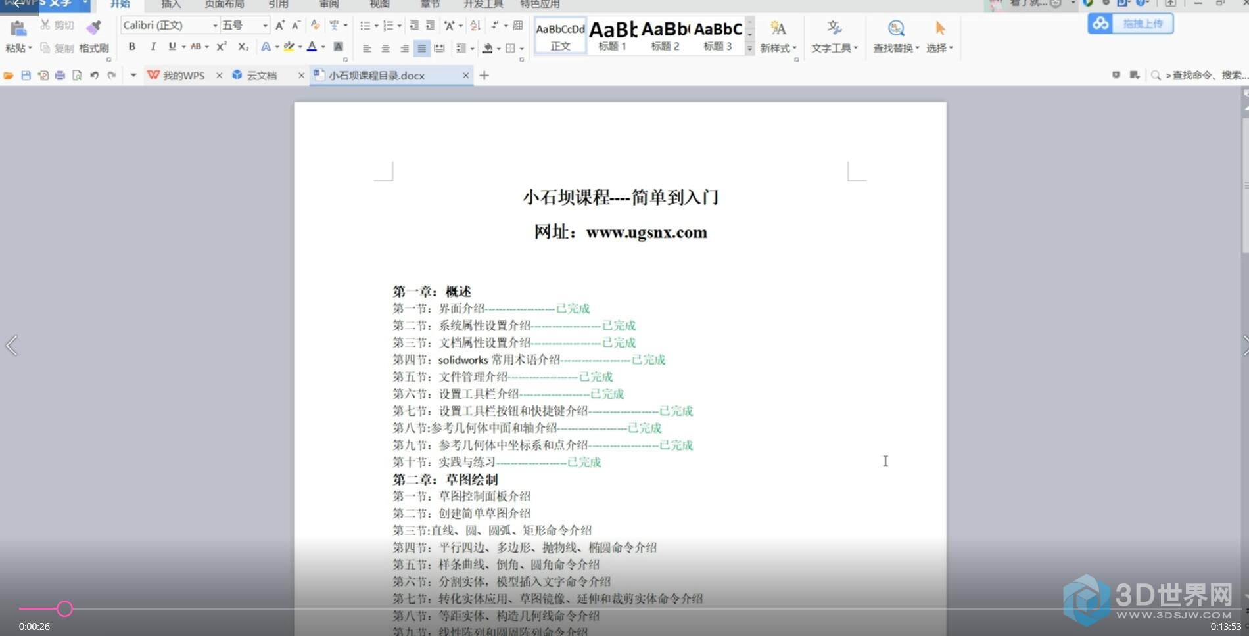The image size is (1249, 636).
Task: Expand the 文字工具 menu
Action: 834,48
